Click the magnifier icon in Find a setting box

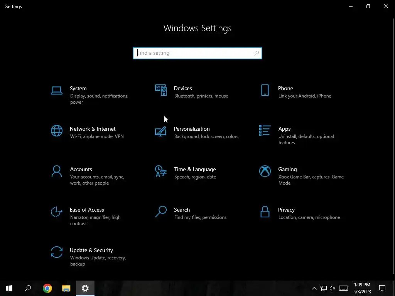point(257,53)
